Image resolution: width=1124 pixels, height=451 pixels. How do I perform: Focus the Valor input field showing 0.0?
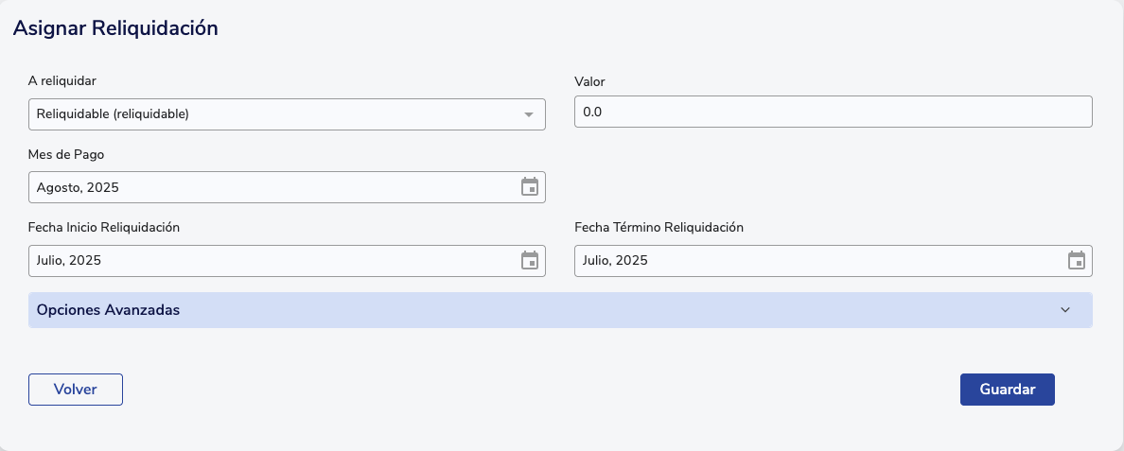[833, 112]
